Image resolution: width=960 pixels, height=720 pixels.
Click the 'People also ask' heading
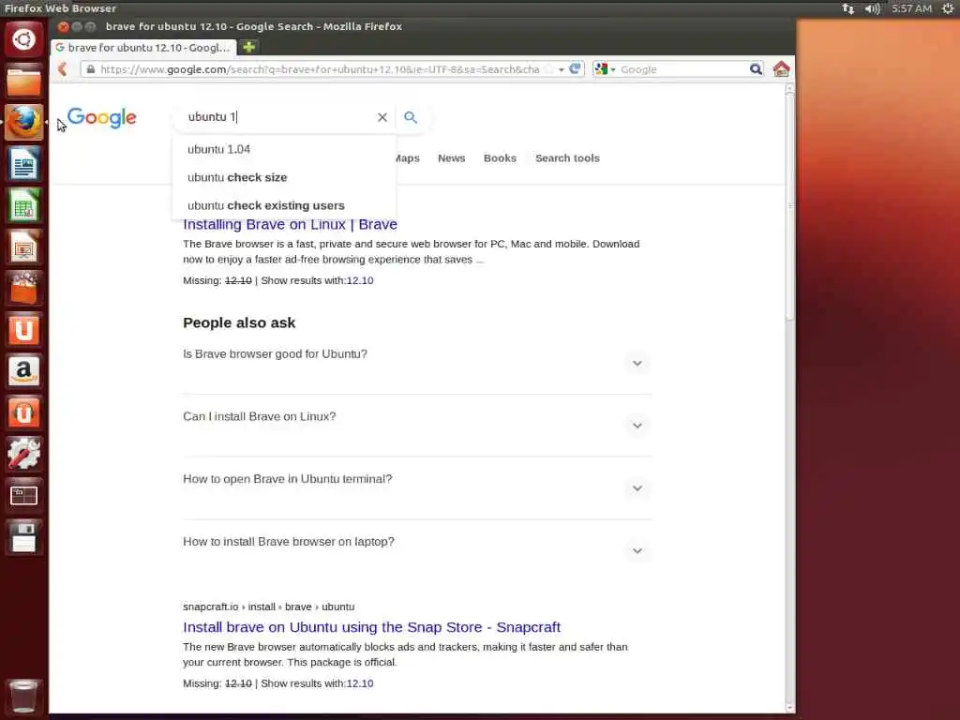pyautogui.click(x=239, y=322)
